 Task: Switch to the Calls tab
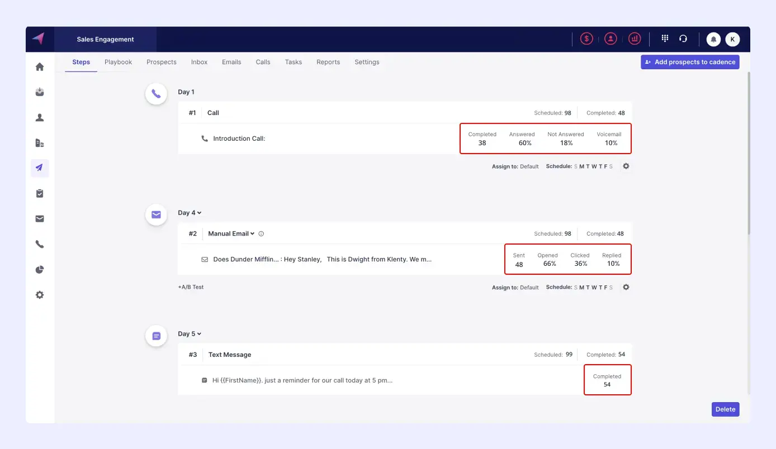[x=263, y=62]
